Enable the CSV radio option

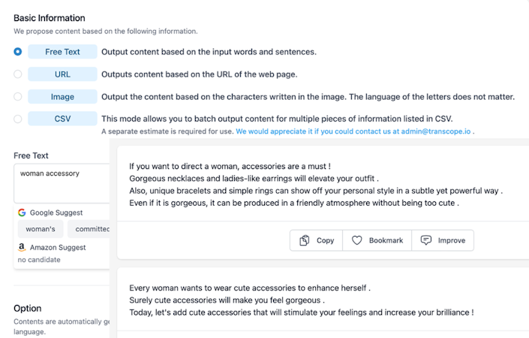[18, 119]
